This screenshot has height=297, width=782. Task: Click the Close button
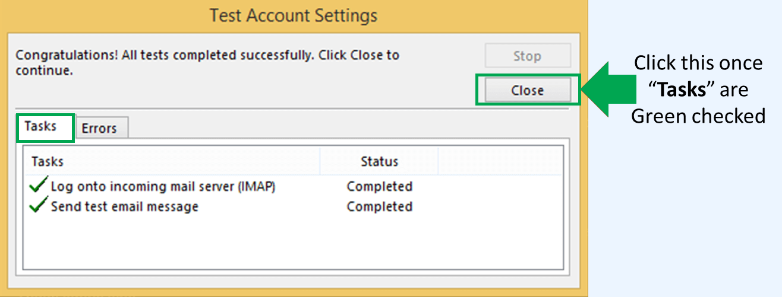(527, 91)
